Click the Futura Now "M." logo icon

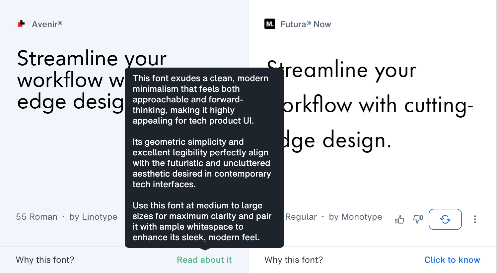[269, 24]
